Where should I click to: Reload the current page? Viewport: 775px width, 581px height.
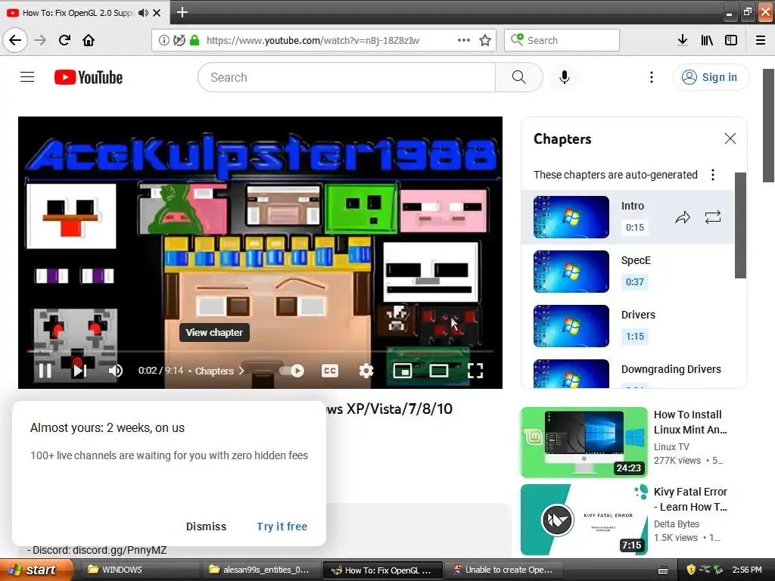[64, 40]
